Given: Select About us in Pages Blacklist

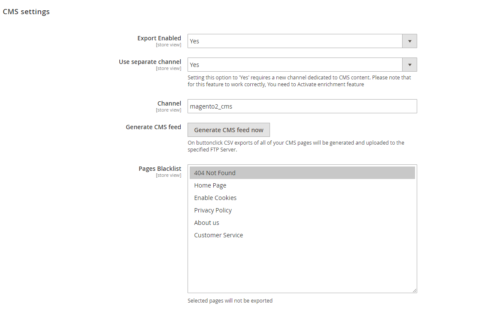Looking at the screenshot, I should (x=206, y=222).
